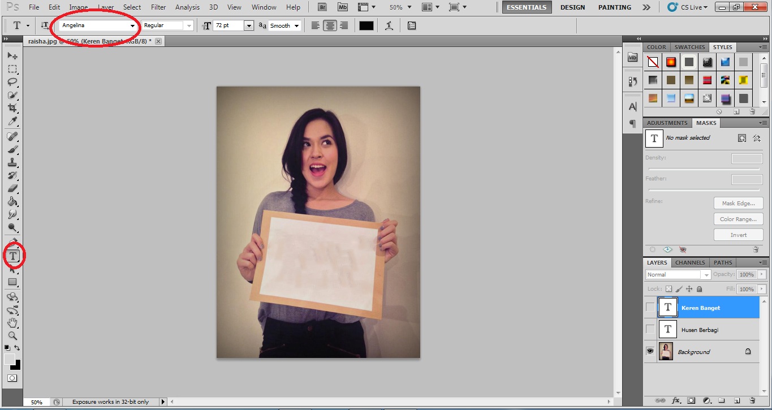This screenshot has height=410, width=772.
Task: Select the Hand tool
Action: point(12,323)
